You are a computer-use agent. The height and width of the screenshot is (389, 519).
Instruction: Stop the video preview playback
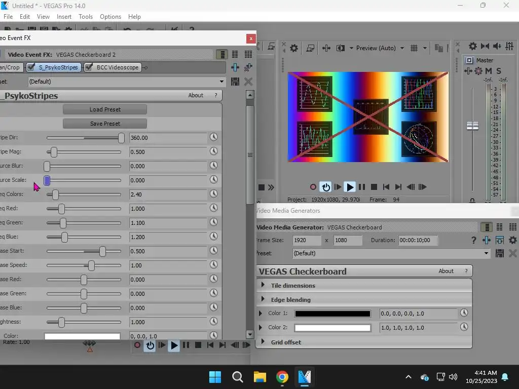tap(374, 187)
